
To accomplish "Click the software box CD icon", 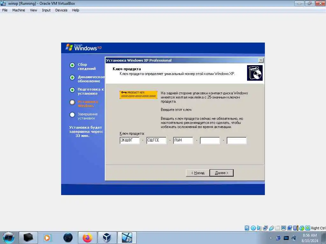I will click(255, 73).
